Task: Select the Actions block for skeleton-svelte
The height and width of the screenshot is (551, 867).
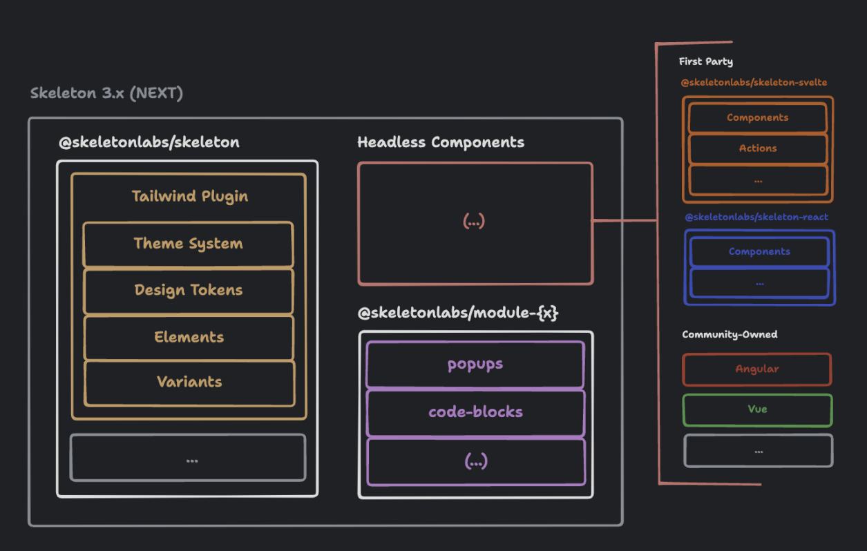Action: 757,148
